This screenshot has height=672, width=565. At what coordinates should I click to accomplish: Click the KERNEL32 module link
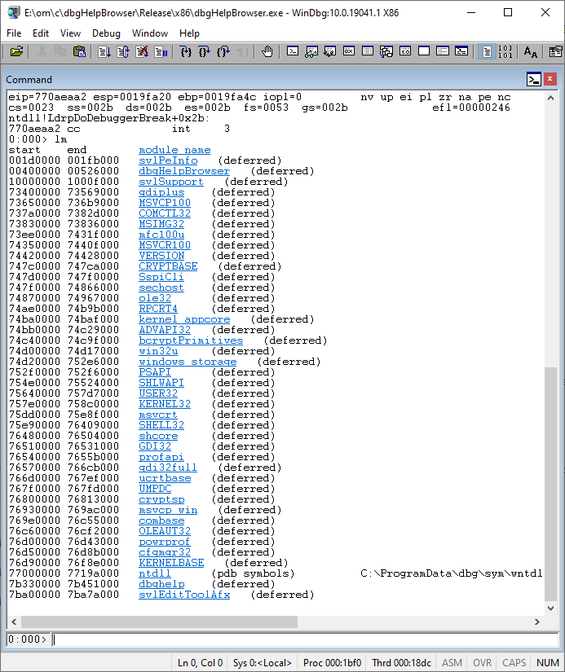pos(165,404)
